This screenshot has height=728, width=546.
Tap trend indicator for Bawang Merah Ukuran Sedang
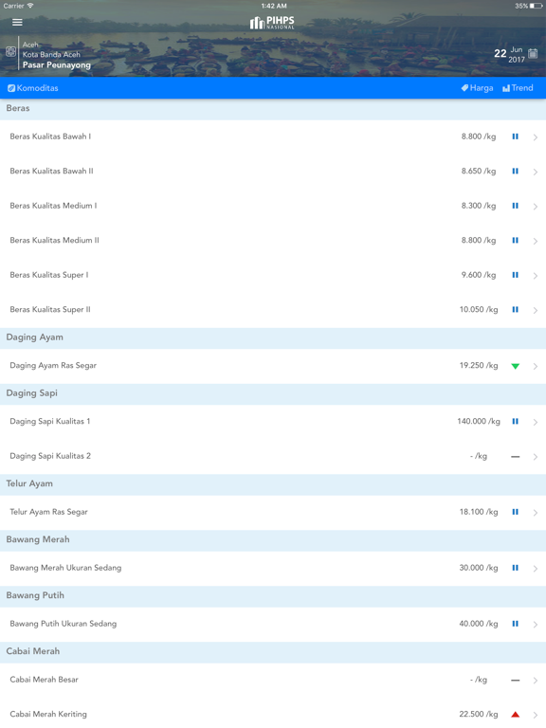(515, 568)
